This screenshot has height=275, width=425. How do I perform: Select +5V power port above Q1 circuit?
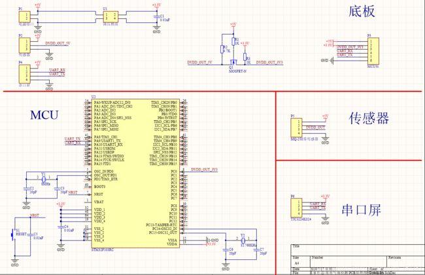pos(233,25)
